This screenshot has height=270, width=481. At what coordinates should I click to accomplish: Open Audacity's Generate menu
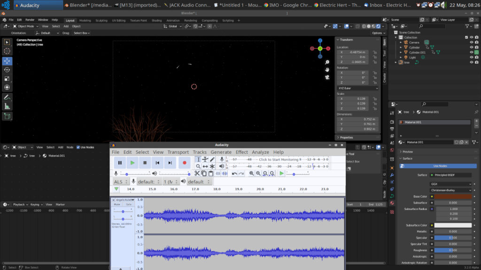221,152
